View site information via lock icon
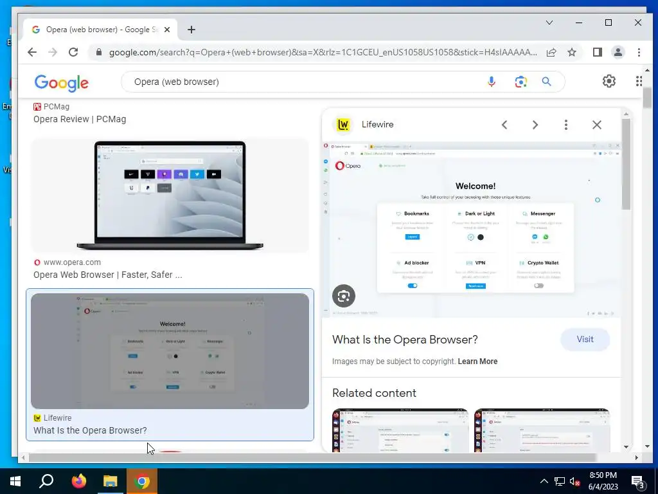Viewport: 658px width, 494px height. [x=99, y=52]
